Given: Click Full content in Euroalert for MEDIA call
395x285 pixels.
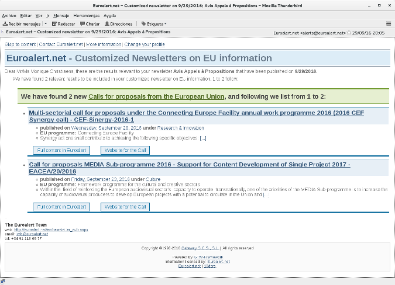Looking at the screenshot, I should click(61, 207).
